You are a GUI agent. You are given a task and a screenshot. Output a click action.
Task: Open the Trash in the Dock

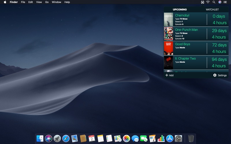(x=191, y=139)
